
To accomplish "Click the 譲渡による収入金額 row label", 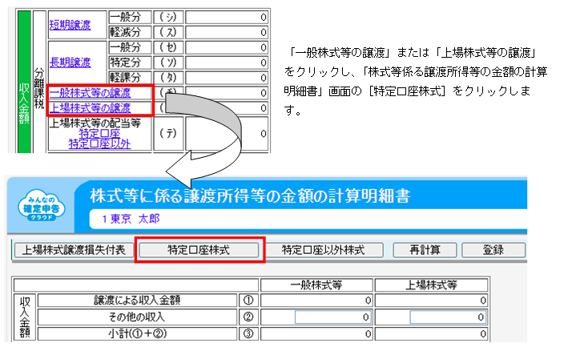I will 137,301.
